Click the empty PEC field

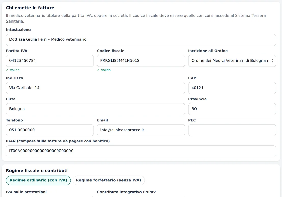click(232, 130)
